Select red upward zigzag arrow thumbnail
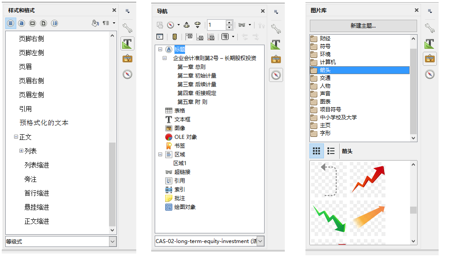This screenshot has height=261, width=465. [x=368, y=179]
